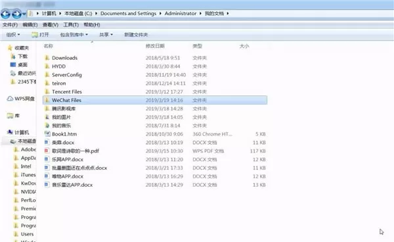Click the Back navigation arrow button
Image resolution: width=394 pixels, height=242 pixels.
click(5, 14)
